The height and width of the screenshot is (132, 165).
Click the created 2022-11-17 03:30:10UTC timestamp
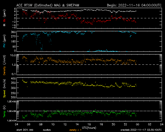tap(141, 130)
